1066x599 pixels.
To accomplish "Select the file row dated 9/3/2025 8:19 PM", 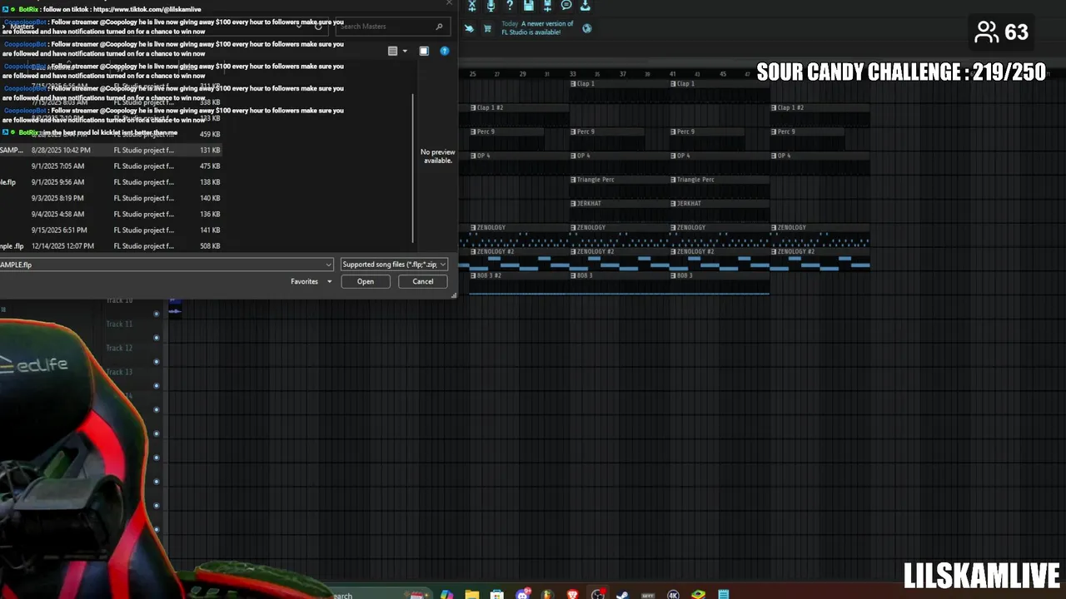I will pyautogui.click(x=111, y=198).
